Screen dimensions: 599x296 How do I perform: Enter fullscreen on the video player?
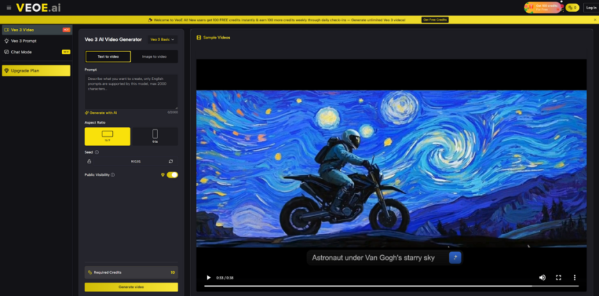coord(559,277)
